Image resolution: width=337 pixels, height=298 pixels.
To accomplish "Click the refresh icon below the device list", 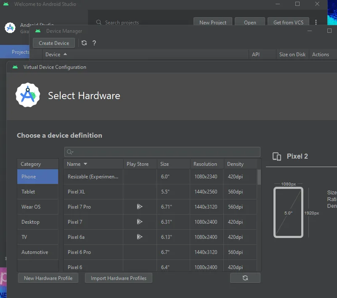I will point(245,277).
